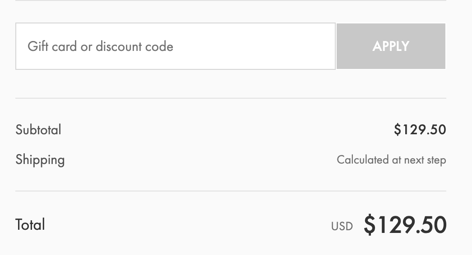Click the divider line above the Subtotal row
Screen dimensions: 472x255
tap(231, 98)
